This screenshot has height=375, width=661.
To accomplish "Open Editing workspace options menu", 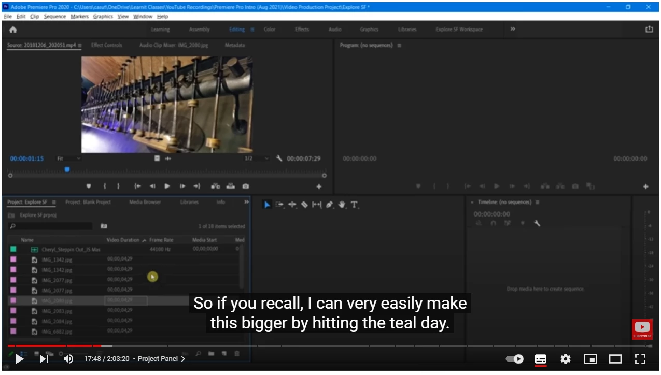I will click(252, 30).
